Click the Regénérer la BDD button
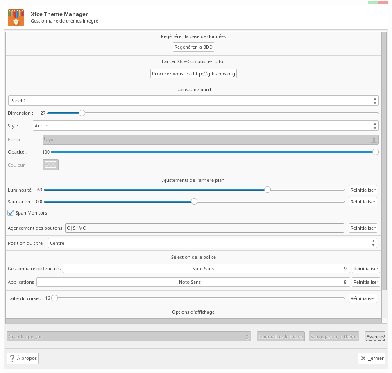392x373 pixels. (x=193, y=47)
